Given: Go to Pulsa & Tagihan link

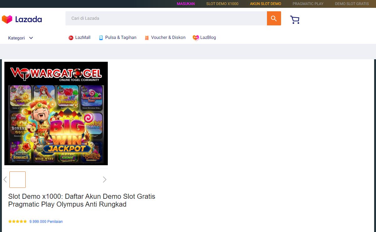Looking at the screenshot, I should click(121, 38).
